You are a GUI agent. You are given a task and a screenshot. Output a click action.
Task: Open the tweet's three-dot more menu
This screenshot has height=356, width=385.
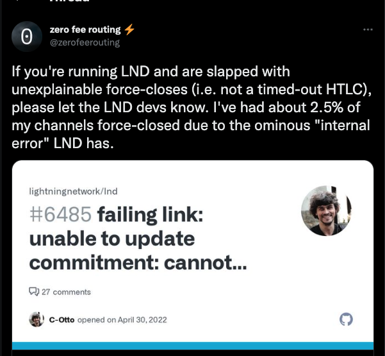pyautogui.click(x=368, y=30)
